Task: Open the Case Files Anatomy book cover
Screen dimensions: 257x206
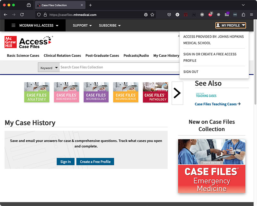Action: 37,92
